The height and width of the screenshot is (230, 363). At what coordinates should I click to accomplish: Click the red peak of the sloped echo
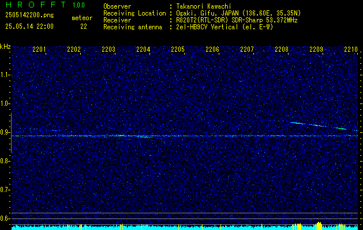319,125
